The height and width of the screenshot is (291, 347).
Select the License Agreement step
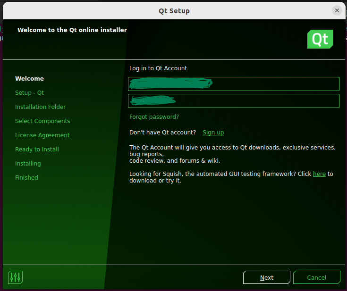42,135
